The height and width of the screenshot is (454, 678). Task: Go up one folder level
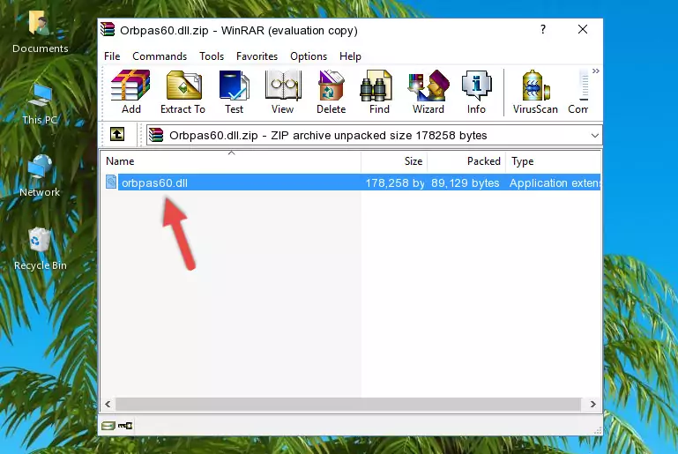tap(117, 135)
